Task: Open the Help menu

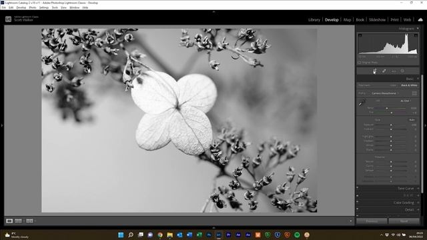Action: [x=85, y=7]
